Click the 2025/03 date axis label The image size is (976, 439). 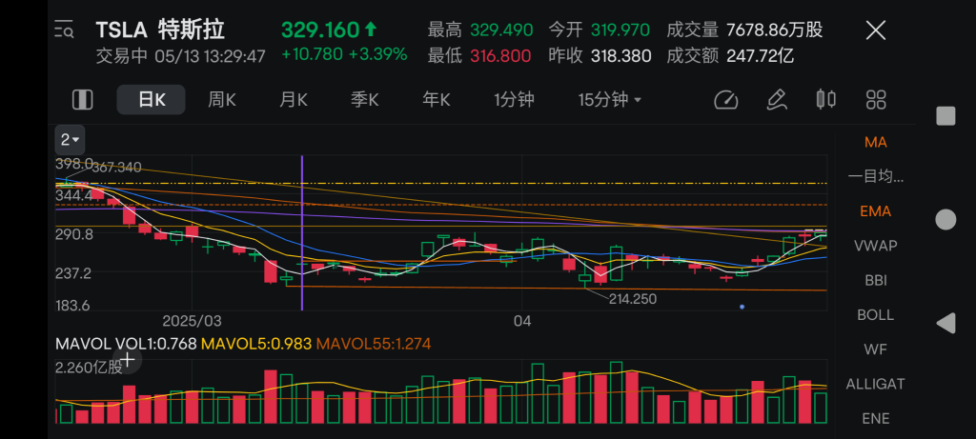tap(192, 322)
